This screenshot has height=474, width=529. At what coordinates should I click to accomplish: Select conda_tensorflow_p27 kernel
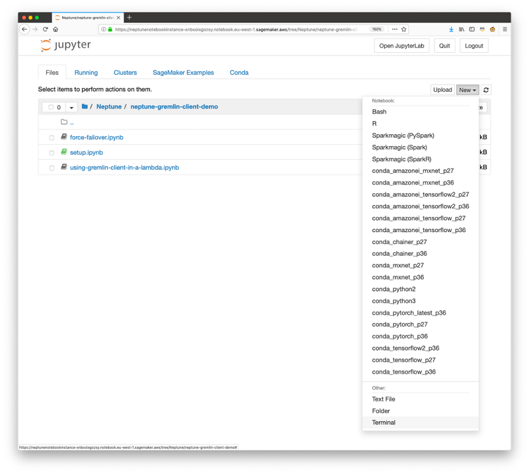tap(421, 360)
